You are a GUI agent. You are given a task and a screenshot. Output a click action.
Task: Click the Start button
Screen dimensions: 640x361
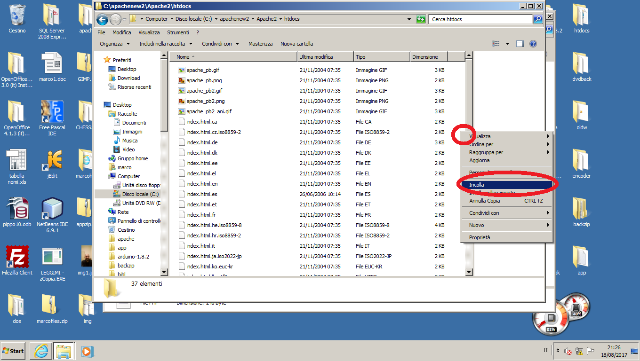[x=13, y=351]
